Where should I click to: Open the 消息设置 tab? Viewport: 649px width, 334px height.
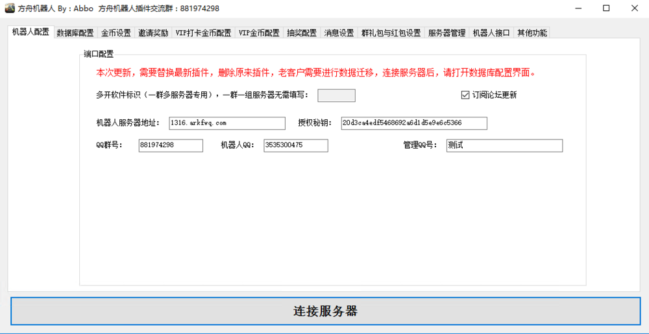[x=339, y=33]
